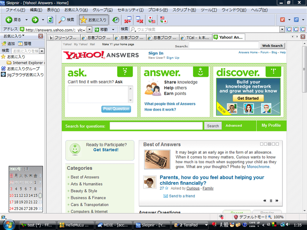Click the close-left-tabs icon with red X
The width and height of the screenshot is (307, 230).
[x=128, y=20]
